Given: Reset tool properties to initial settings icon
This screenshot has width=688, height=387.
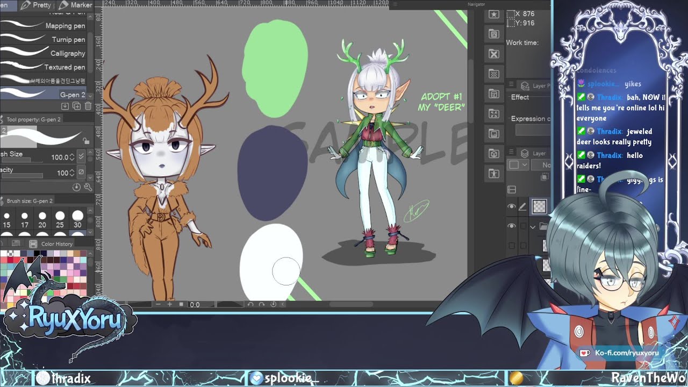Looking at the screenshot, I should (x=76, y=187).
